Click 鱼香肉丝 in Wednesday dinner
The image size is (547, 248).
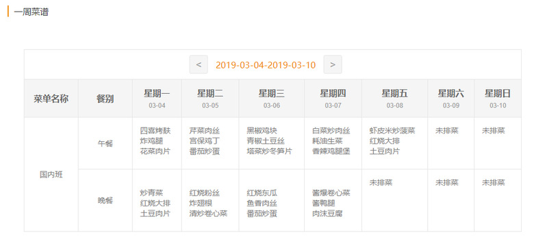point(262,203)
